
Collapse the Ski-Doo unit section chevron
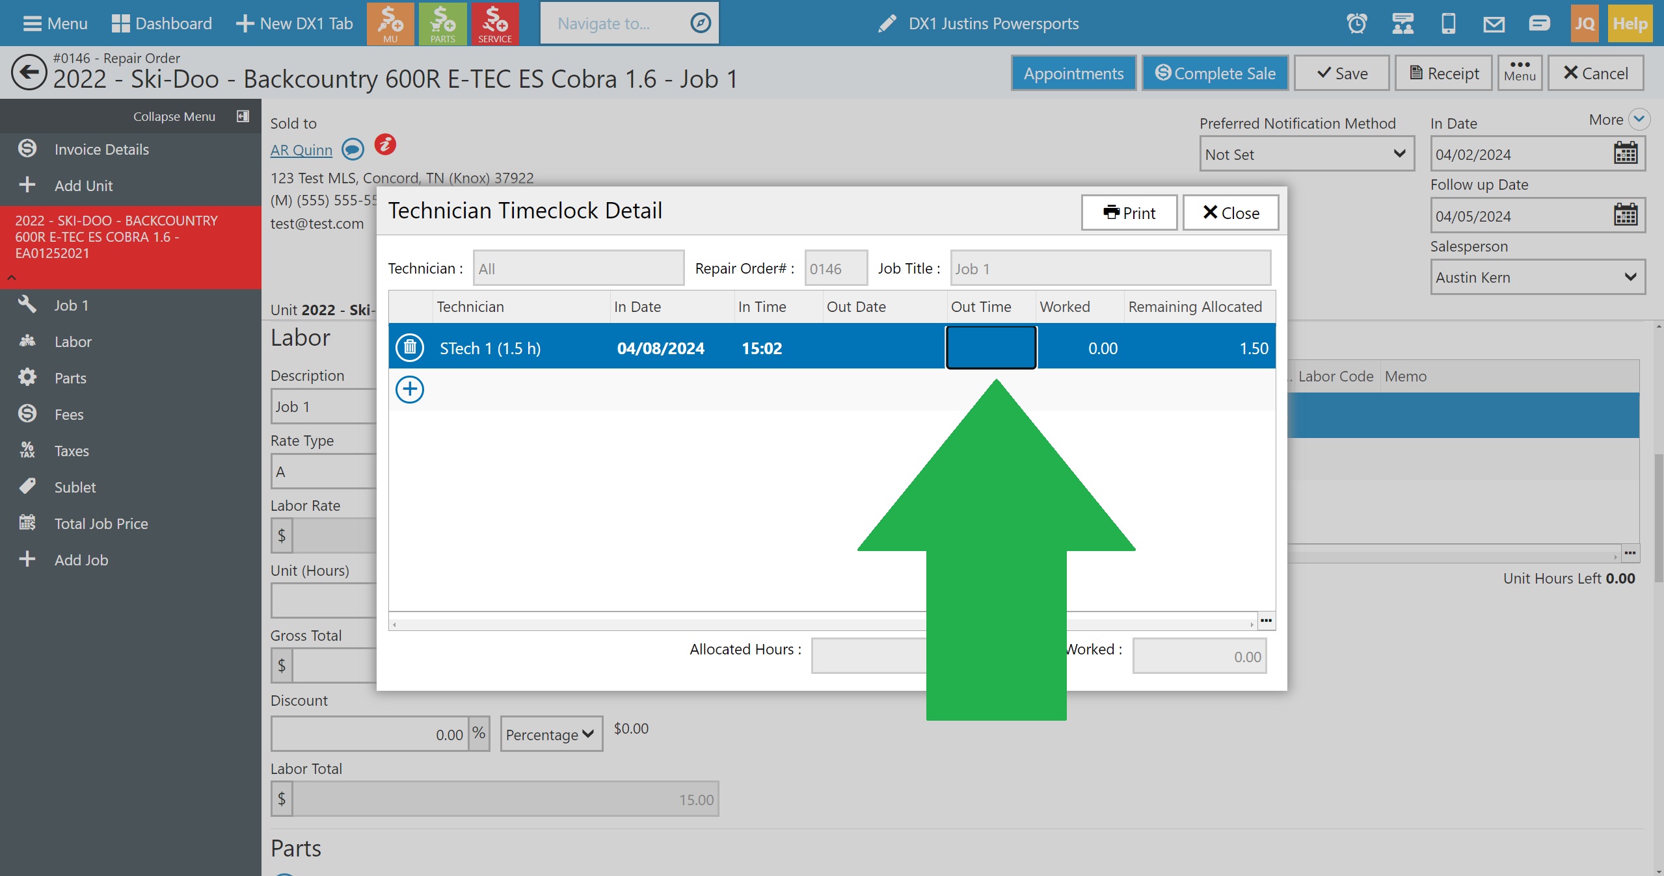(12, 277)
